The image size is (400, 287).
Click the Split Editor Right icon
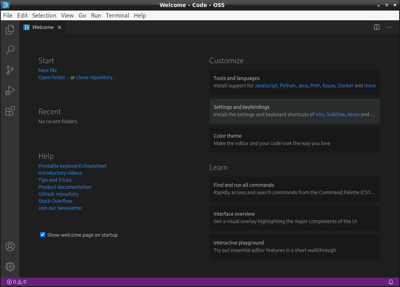tap(377, 27)
